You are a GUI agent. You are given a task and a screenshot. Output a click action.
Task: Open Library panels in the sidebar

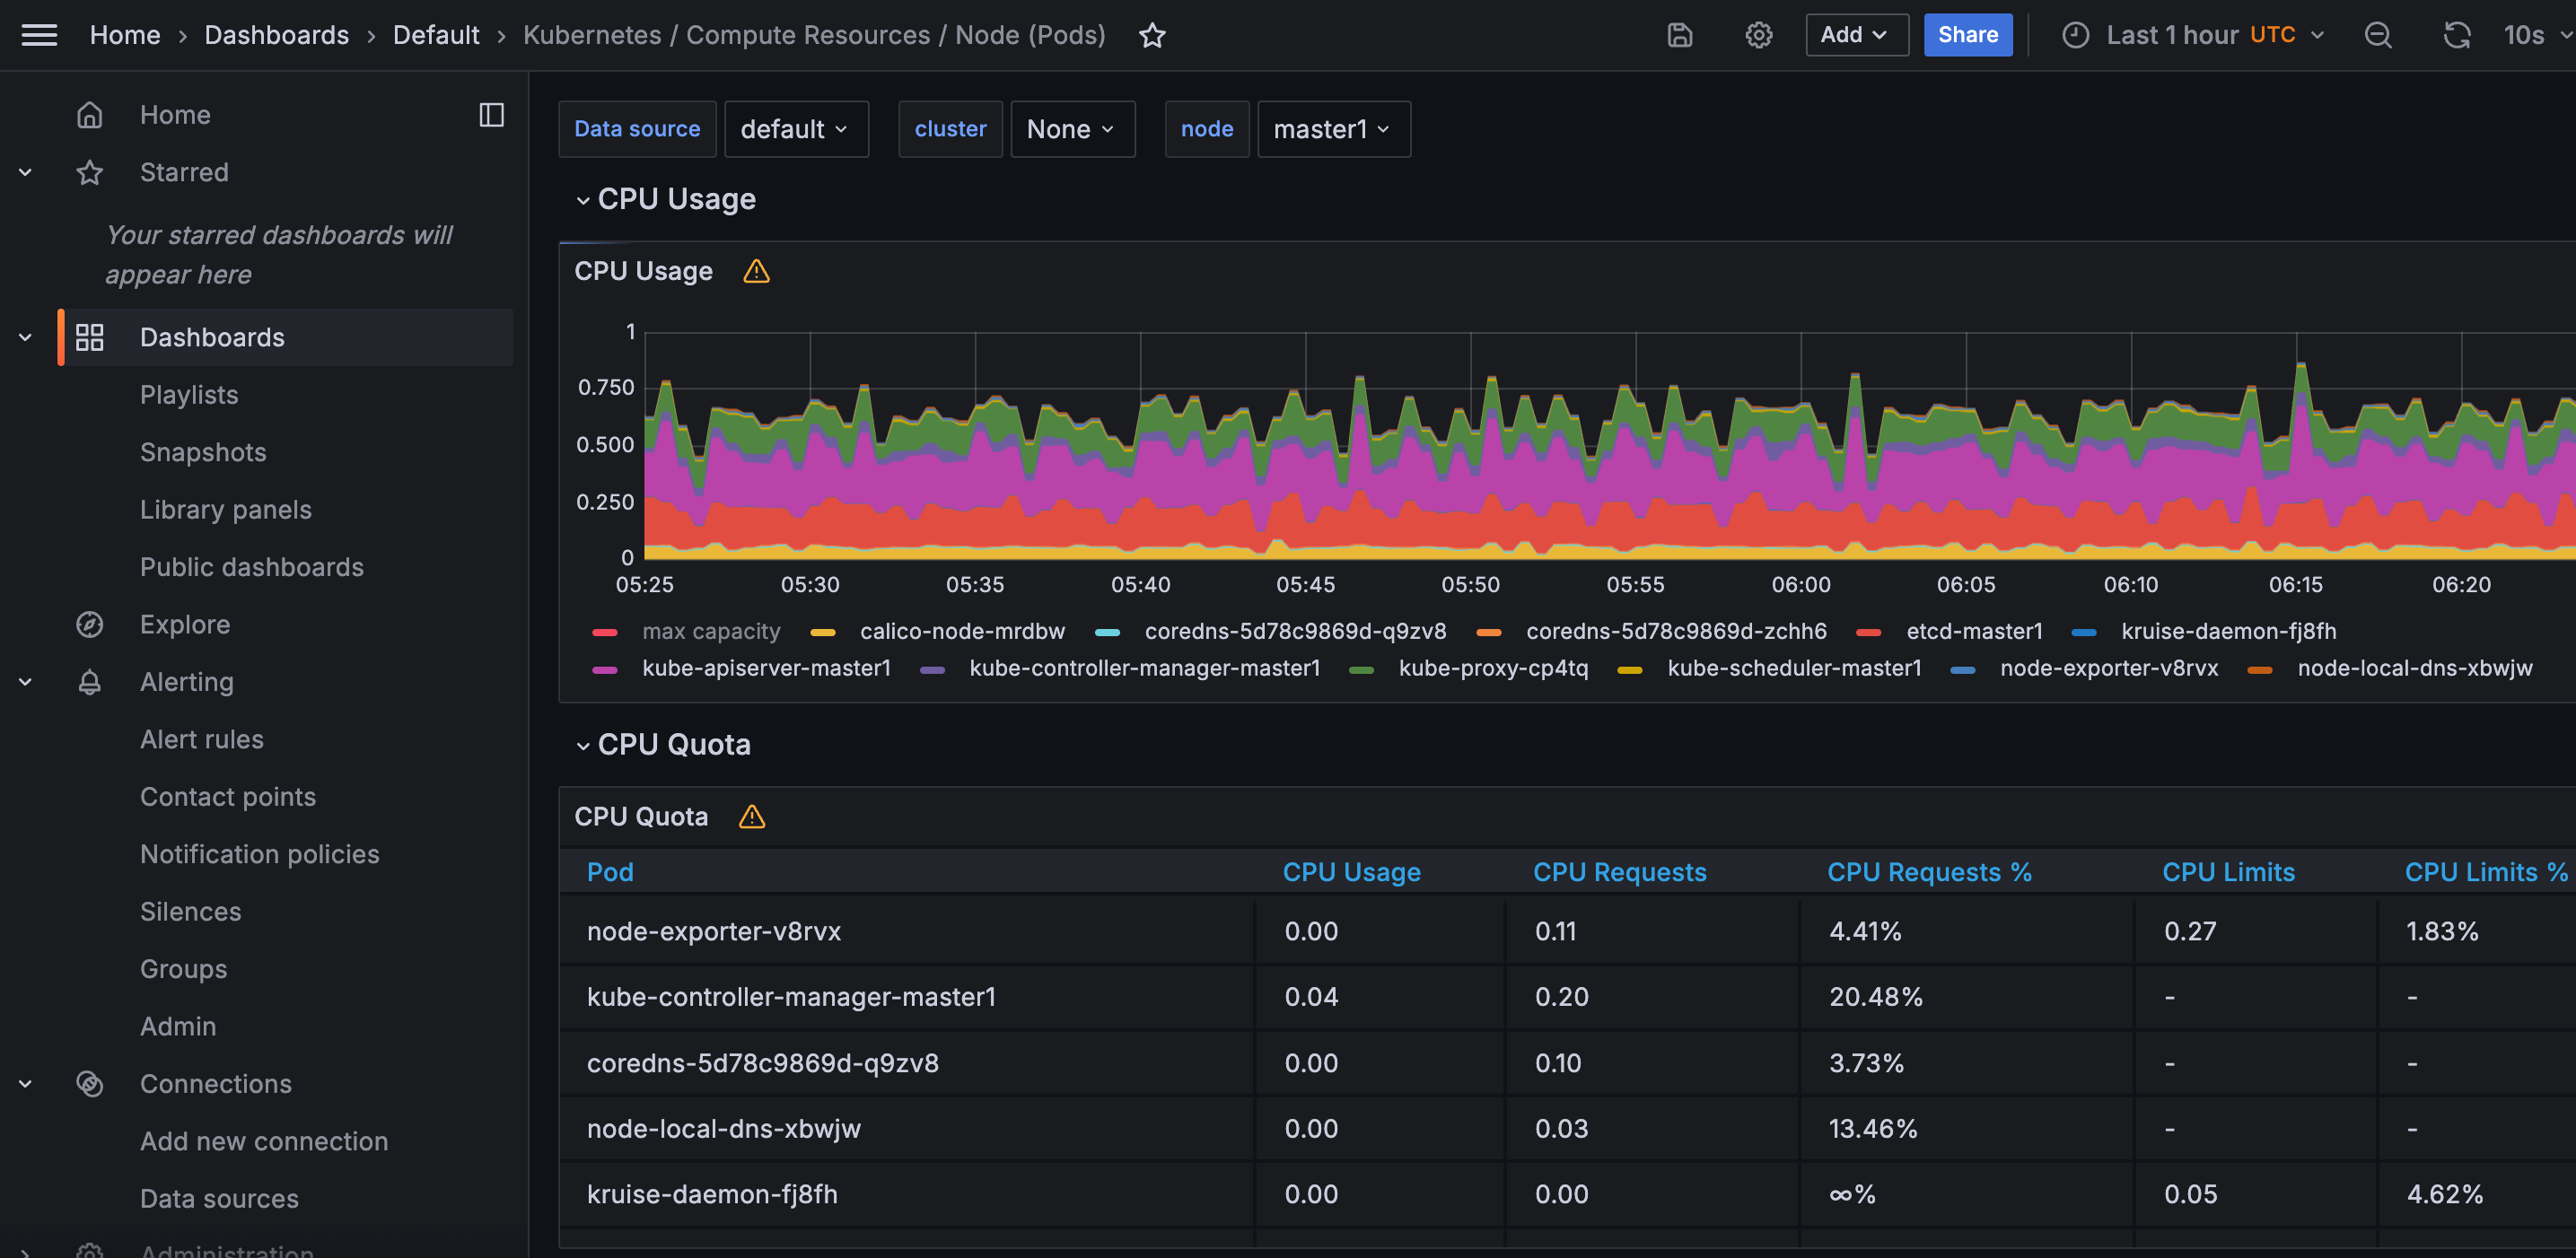coord(226,510)
